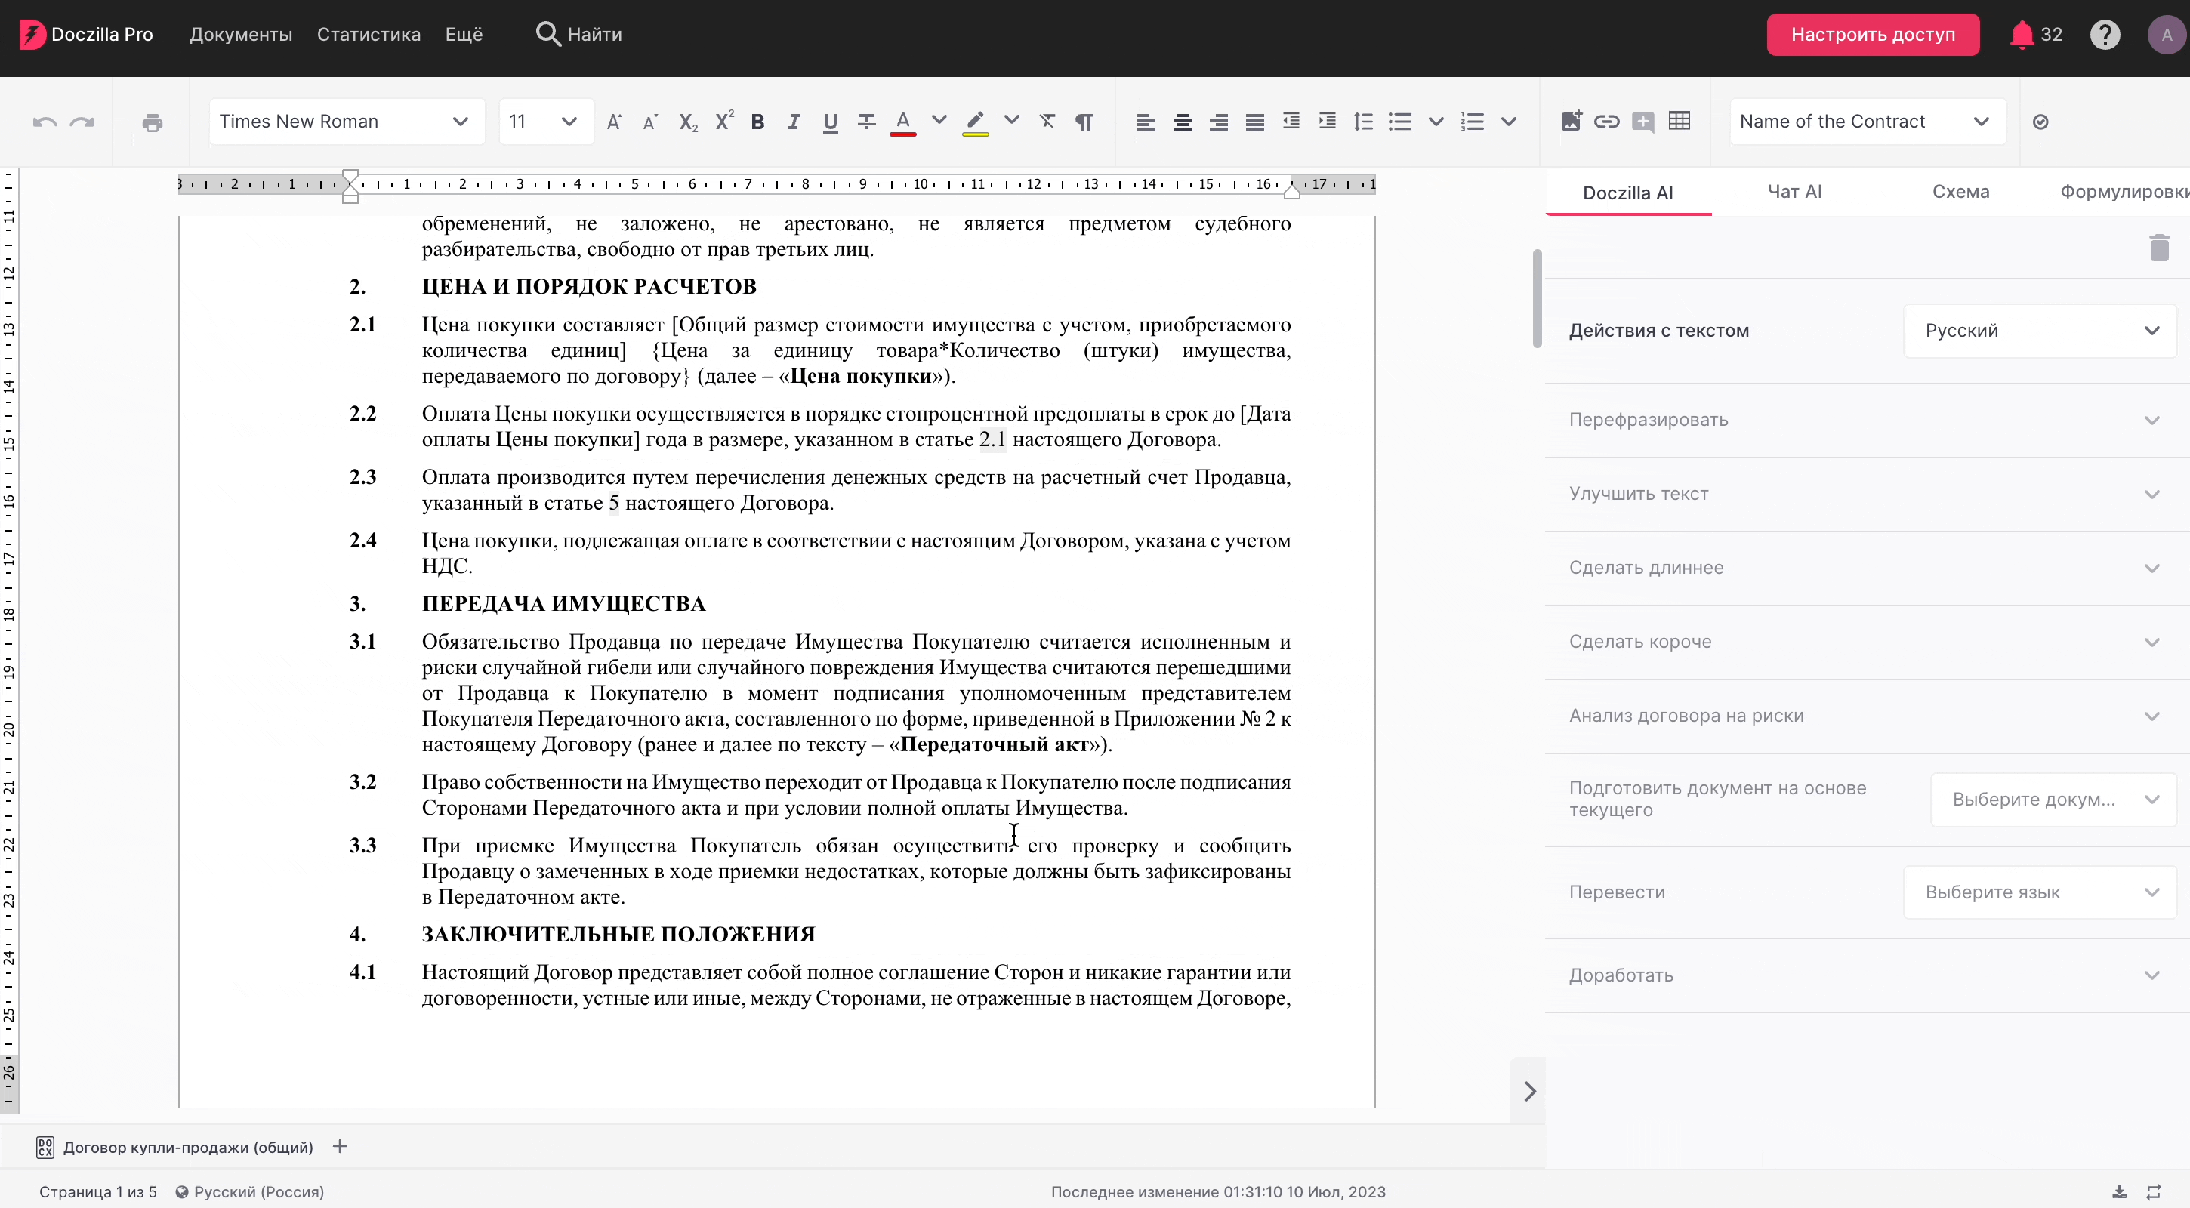Delete using the trash icon in AI panel
2190x1208 pixels.
pyautogui.click(x=2158, y=248)
